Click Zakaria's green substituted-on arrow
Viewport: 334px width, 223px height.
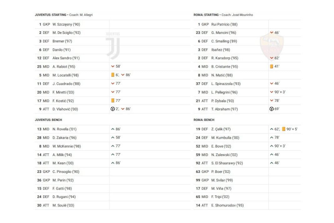pyautogui.click(x=113, y=137)
